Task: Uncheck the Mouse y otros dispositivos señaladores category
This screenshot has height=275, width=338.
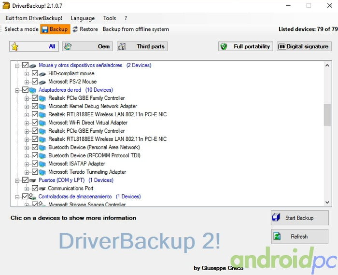Action: pos(25,65)
